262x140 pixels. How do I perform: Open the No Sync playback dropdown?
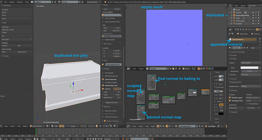pos(112,139)
